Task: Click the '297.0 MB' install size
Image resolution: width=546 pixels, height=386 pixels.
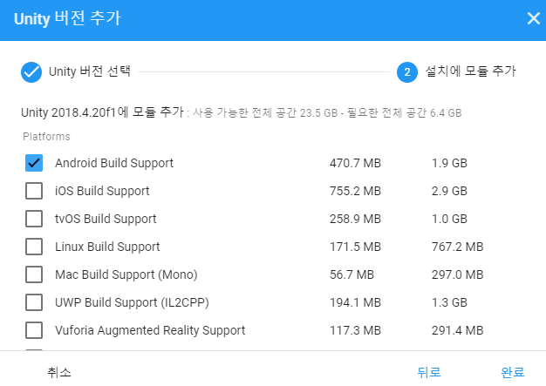Action: coord(458,274)
